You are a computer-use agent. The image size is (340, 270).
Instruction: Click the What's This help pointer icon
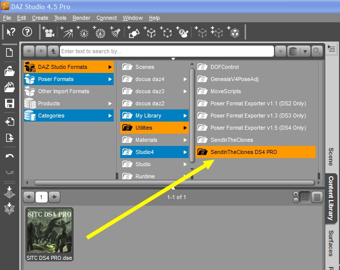(11, 32)
